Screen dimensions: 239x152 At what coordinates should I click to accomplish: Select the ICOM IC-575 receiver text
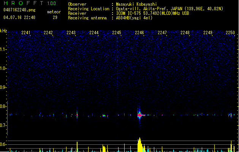tap(152, 13)
